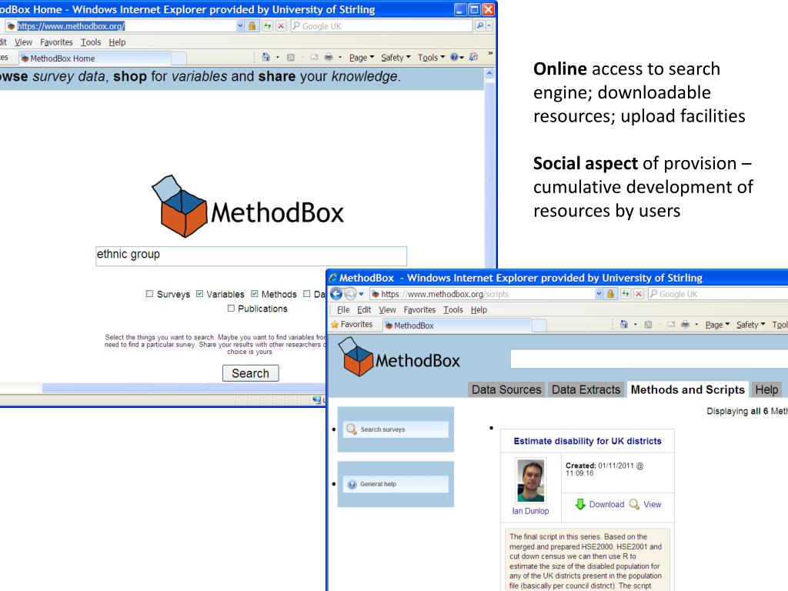The height and width of the screenshot is (591, 788).
Task: Click the RSS feeds icon in MethodBox Home window
Action: point(290,57)
